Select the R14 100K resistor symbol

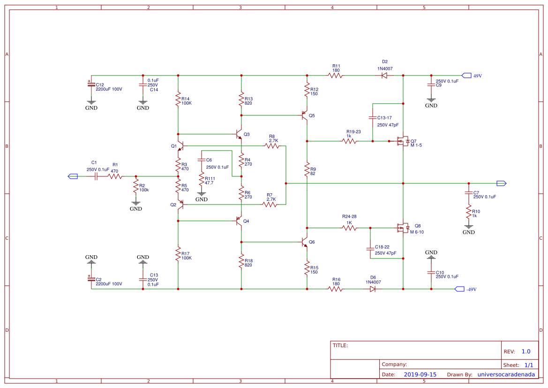click(178, 99)
